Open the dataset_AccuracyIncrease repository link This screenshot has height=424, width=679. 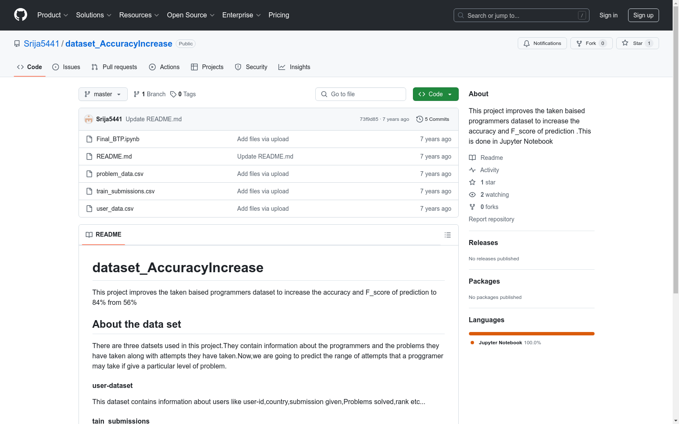[119, 44]
